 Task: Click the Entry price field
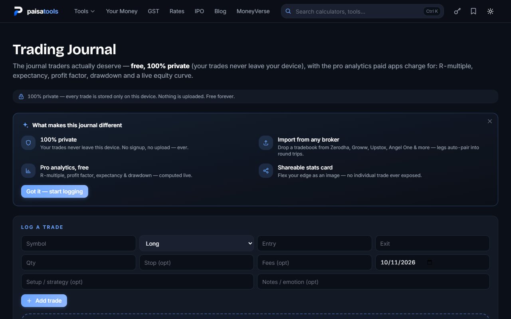click(315, 243)
